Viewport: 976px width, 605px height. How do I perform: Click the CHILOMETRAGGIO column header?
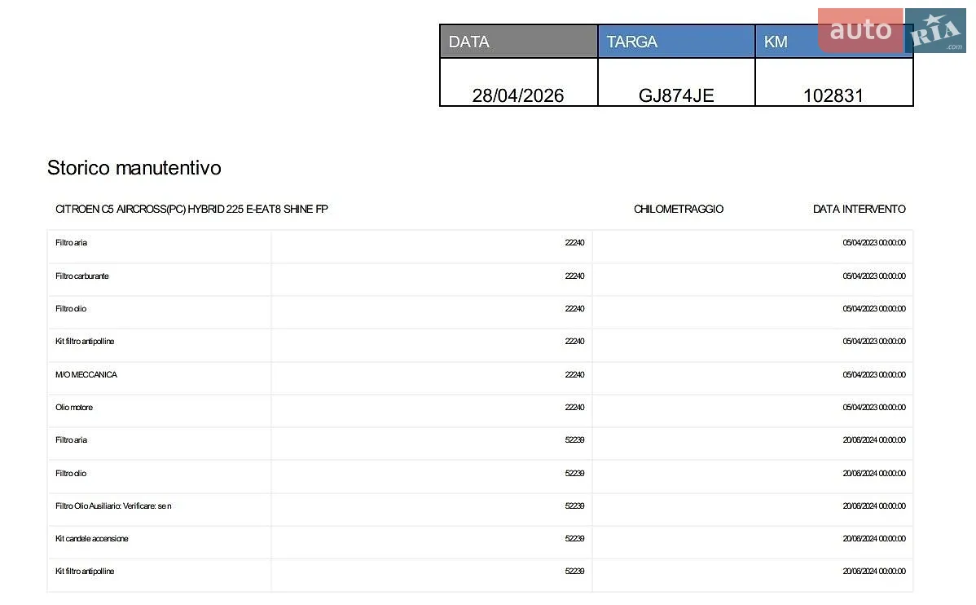(679, 210)
